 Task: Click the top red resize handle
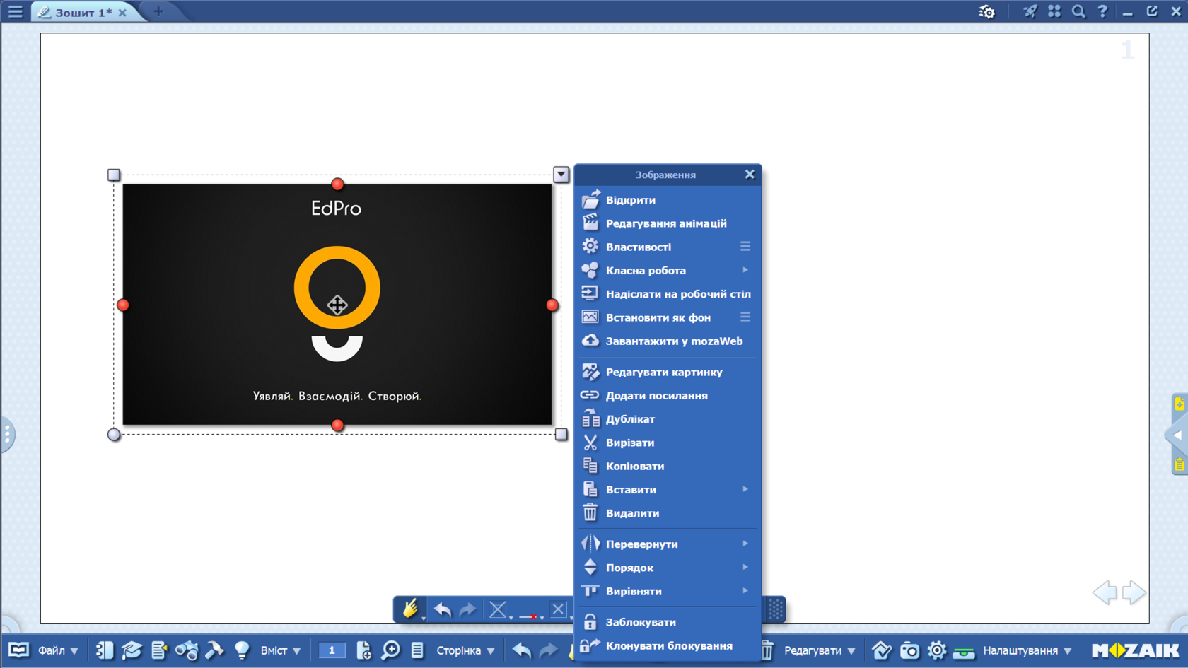(x=337, y=184)
